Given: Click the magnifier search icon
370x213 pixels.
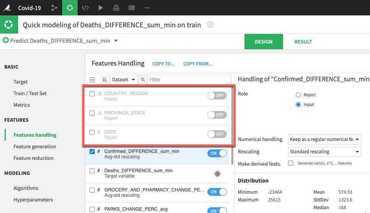Looking at the screenshot, I should click(x=143, y=80).
